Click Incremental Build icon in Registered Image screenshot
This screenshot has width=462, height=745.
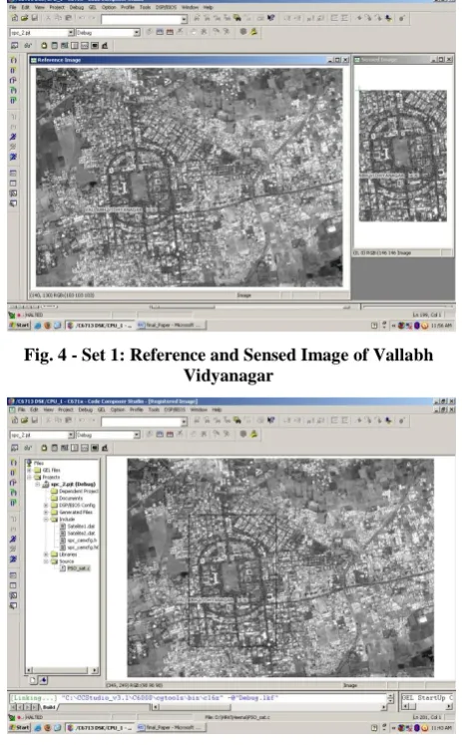pos(160,434)
